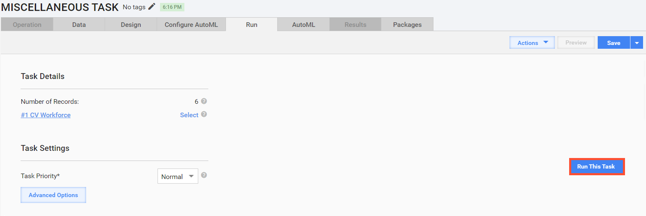Screen dimensions: 646x216
Task: Save the task with Save button
Action: pyautogui.click(x=614, y=42)
